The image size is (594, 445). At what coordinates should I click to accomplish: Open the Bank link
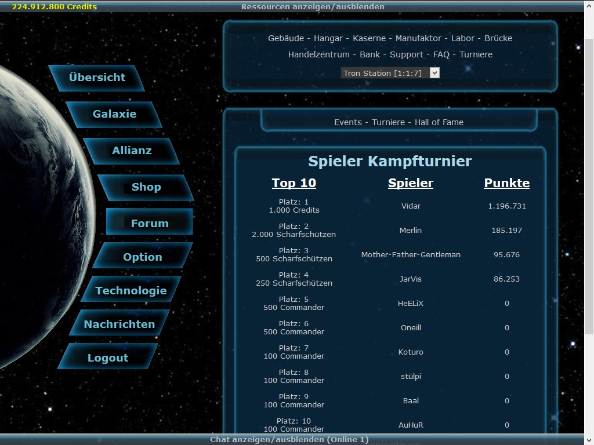tap(370, 54)
